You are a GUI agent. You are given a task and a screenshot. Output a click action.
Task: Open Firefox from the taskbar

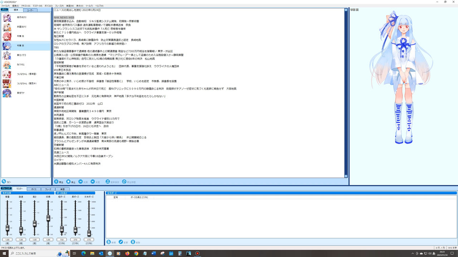pos(127,254)
